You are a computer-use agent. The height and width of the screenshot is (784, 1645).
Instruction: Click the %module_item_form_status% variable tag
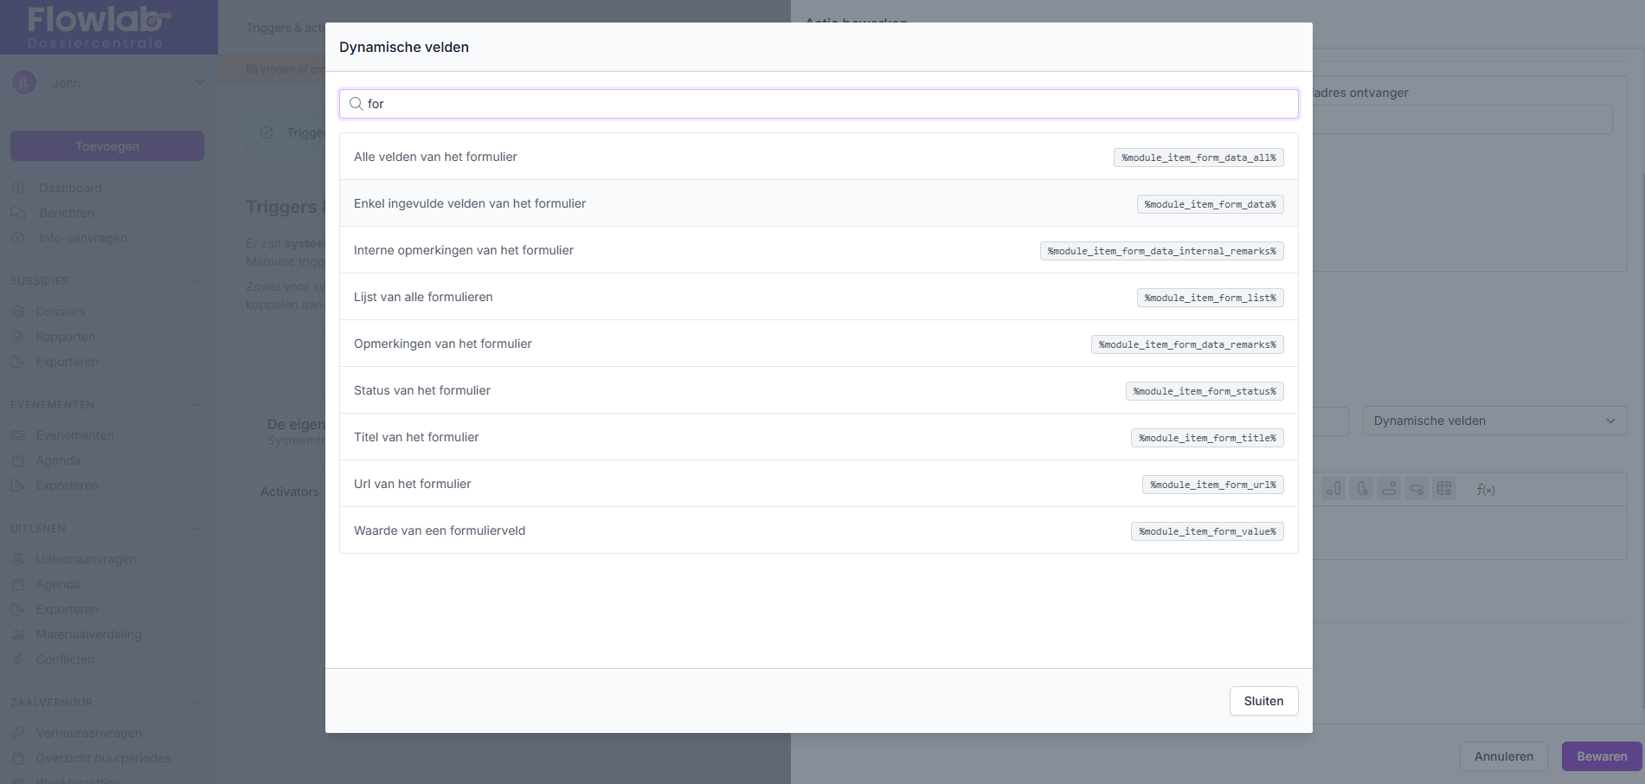[x=1204, y=391]
